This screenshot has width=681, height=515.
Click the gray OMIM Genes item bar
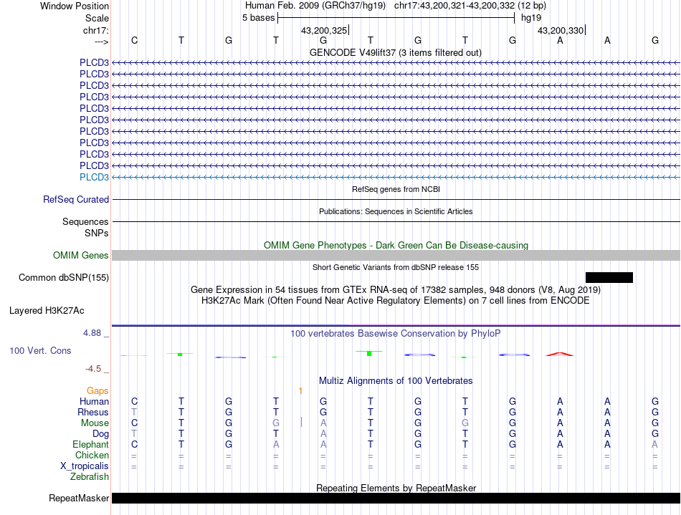click(396, 255)
